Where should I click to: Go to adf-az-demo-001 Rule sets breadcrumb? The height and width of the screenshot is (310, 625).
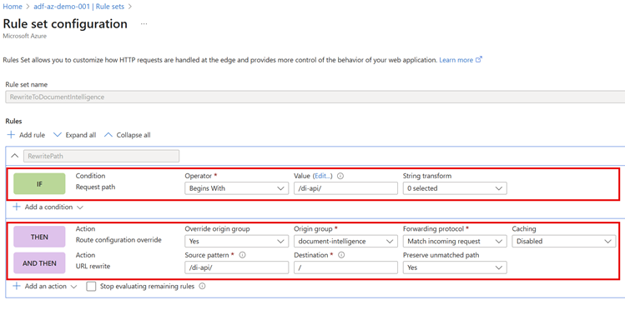pos(79,7)
